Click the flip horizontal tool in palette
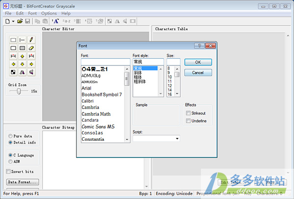The height and width of the screenshot is (199, 294). (x=22, y=72)
